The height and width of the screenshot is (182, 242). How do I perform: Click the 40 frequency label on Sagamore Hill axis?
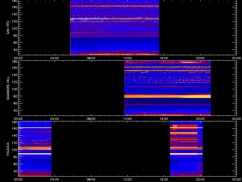click(x=15, y=110)
